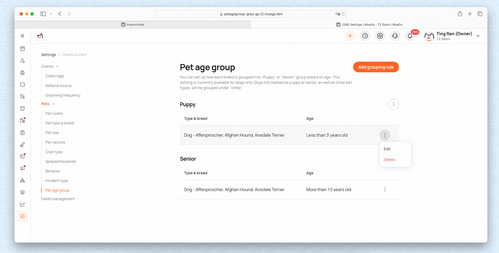The image size is (499, 253).
Task: Click the MoeGo logo icon
Action: coord(40,36)
